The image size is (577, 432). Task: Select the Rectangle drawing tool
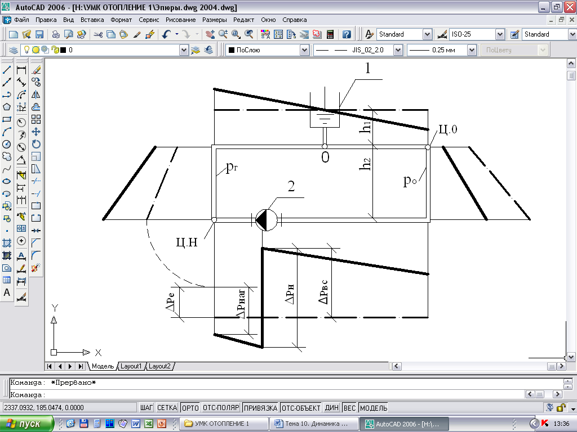click(x=7, y=119)
